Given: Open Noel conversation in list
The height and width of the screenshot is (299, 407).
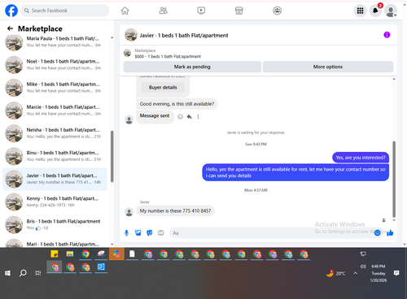Looking at the screenshot, I should 55,64.
